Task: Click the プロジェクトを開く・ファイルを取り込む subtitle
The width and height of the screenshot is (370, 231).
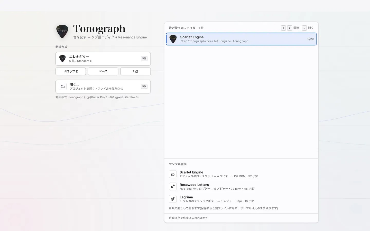Action: [x=96, y=89]
